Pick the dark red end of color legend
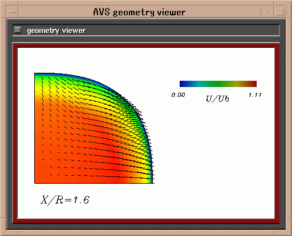292x236 pixels. pos(253,84)
